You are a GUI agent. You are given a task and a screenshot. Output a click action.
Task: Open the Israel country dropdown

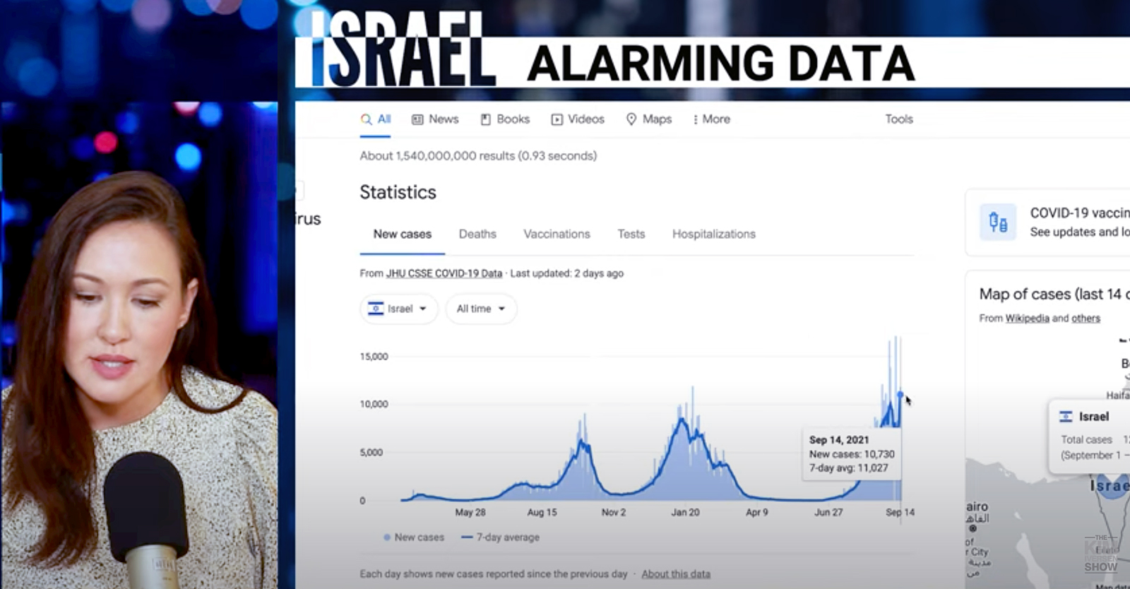(399, 309)
